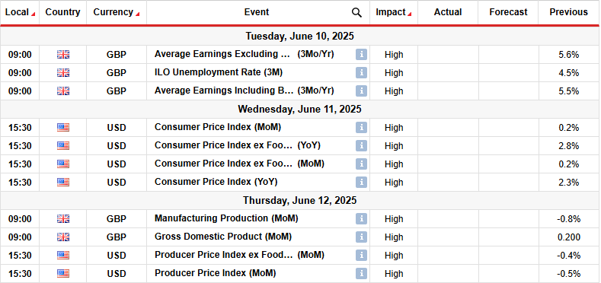Open the Impact column filter
The image size is (601, 283).
[409, 14]
